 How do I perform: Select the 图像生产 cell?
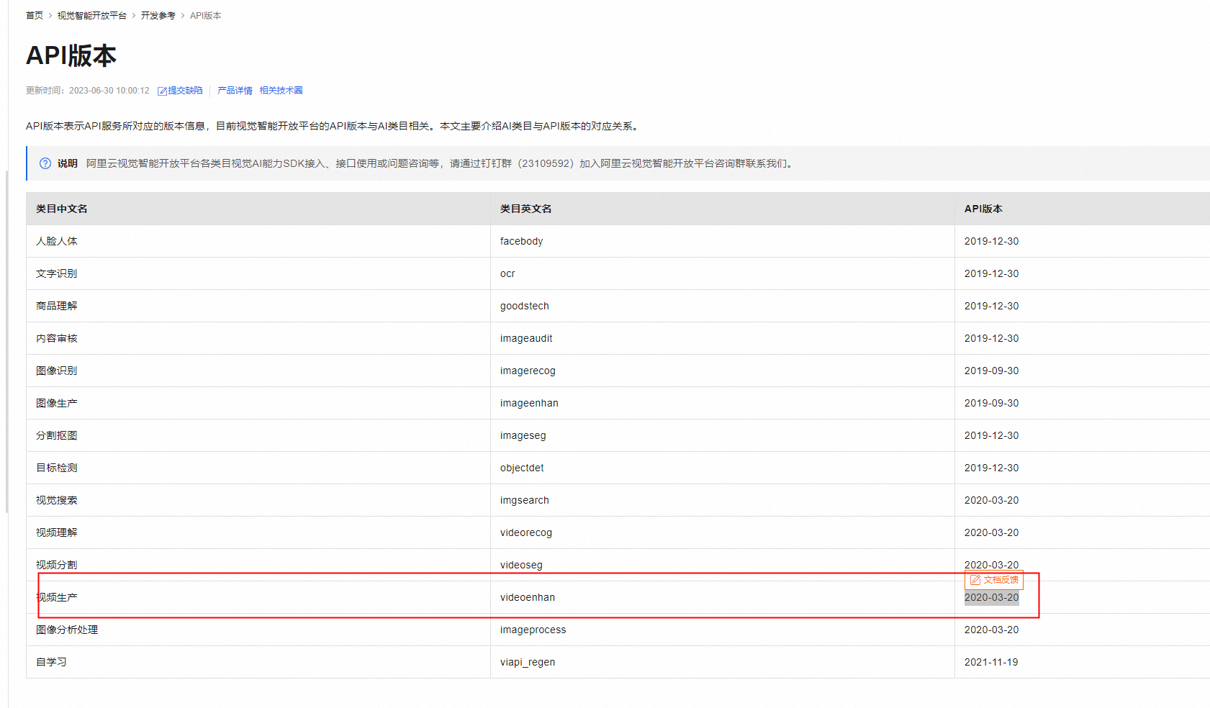tap(258, 403)
